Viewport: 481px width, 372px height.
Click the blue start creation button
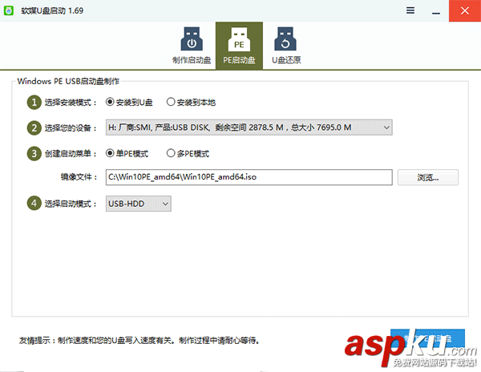point(427,338)
